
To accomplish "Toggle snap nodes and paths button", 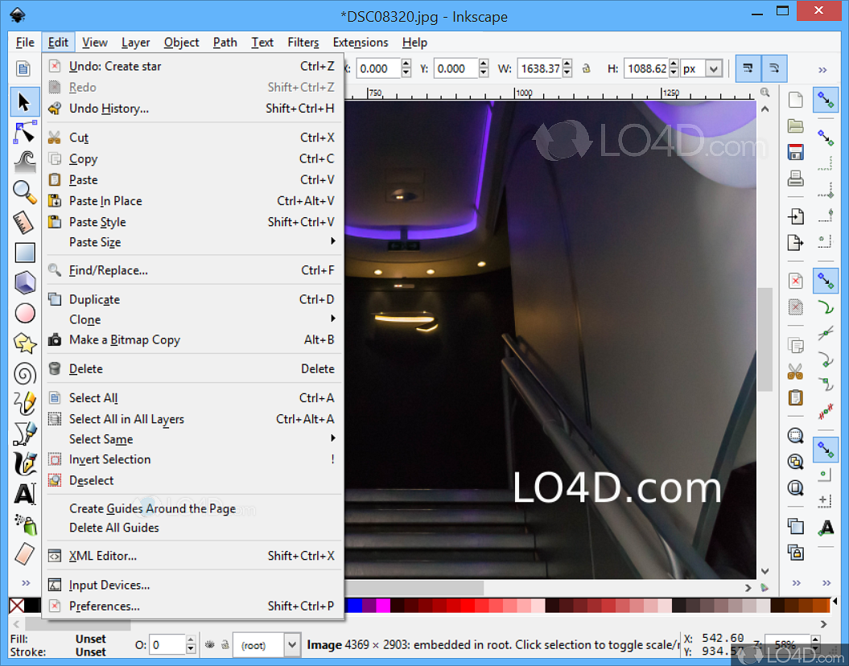I will click(x=826, y=282).
